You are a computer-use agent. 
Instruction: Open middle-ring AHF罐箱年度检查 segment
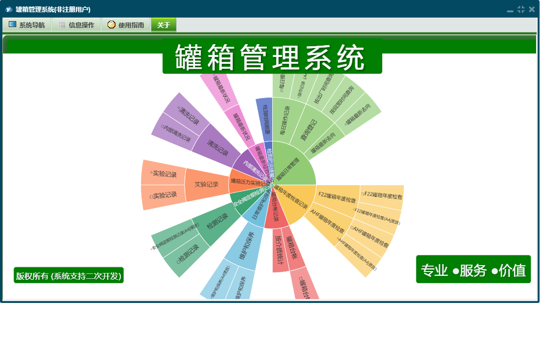[327, 222]
